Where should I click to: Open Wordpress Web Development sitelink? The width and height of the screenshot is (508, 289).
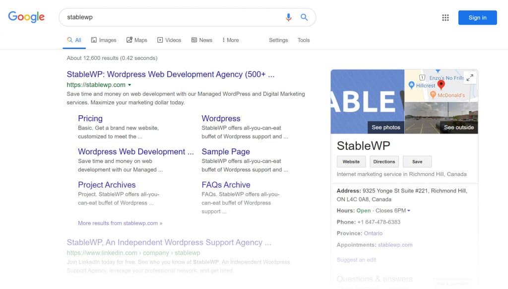[x=136, y=151]
